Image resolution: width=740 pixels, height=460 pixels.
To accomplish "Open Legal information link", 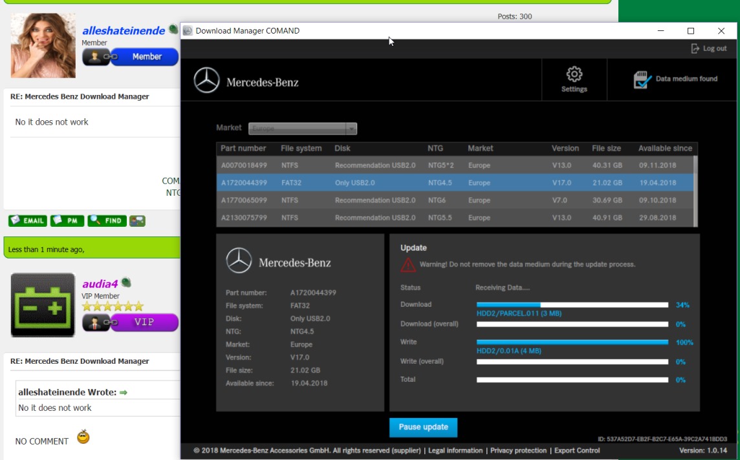I will tap(455, 450).
